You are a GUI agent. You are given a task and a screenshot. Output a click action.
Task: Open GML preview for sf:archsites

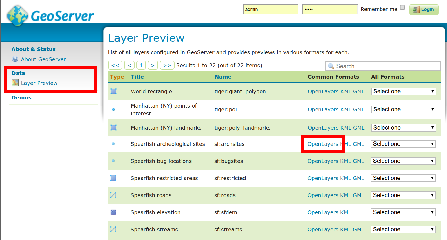(359, 144)
